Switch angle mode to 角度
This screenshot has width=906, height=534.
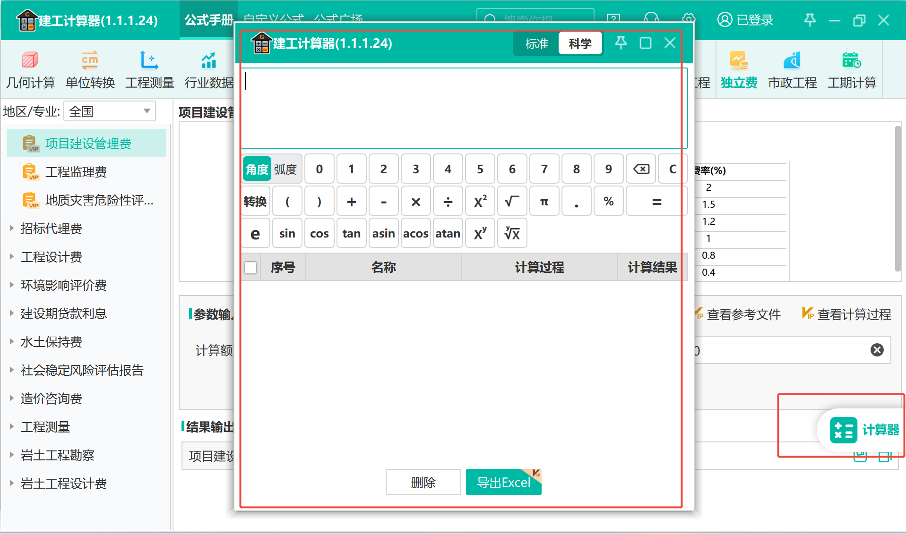[x=257, y=169]
